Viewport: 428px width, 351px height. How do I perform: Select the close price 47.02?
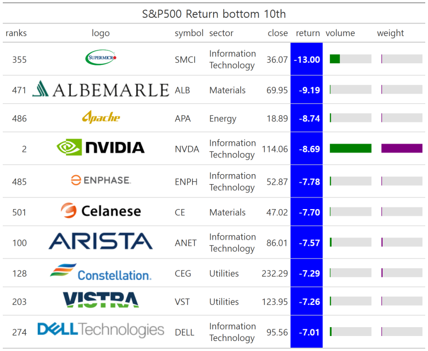coord(277,212)
